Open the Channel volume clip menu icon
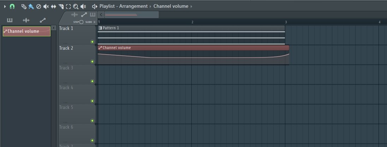The height and width of the screenshot is (147, 387). pos(100,48)
